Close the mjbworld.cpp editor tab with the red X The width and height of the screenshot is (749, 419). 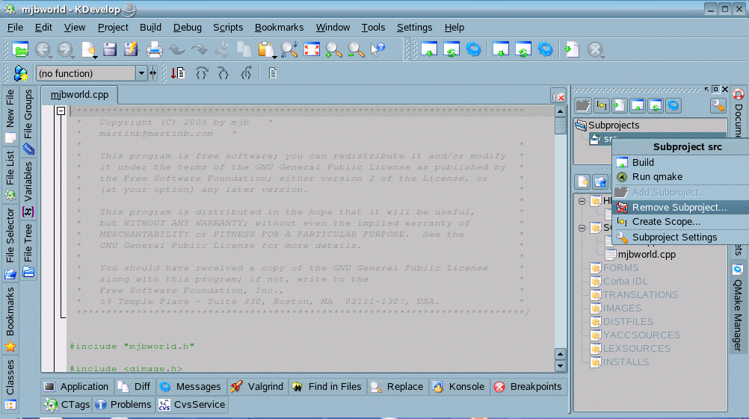click(558, 96)
